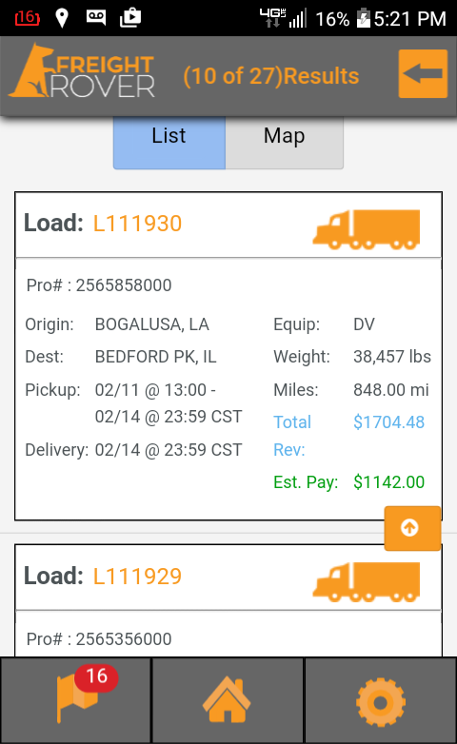This screenshot has height=744, width=457.
Task: Tap the voicemail icon in status bar
Action: tap(96, 17)
